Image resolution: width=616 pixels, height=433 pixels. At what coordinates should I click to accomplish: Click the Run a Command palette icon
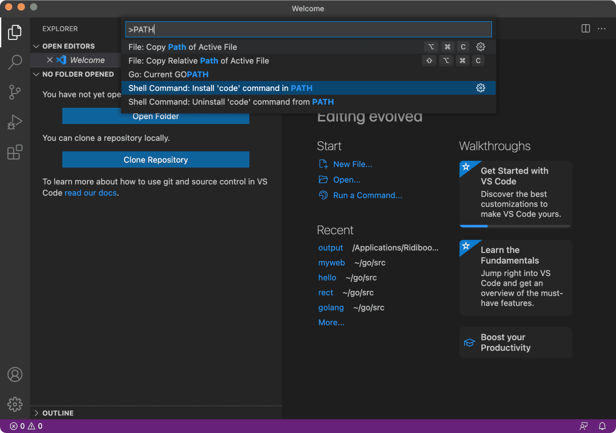[323, 195]
